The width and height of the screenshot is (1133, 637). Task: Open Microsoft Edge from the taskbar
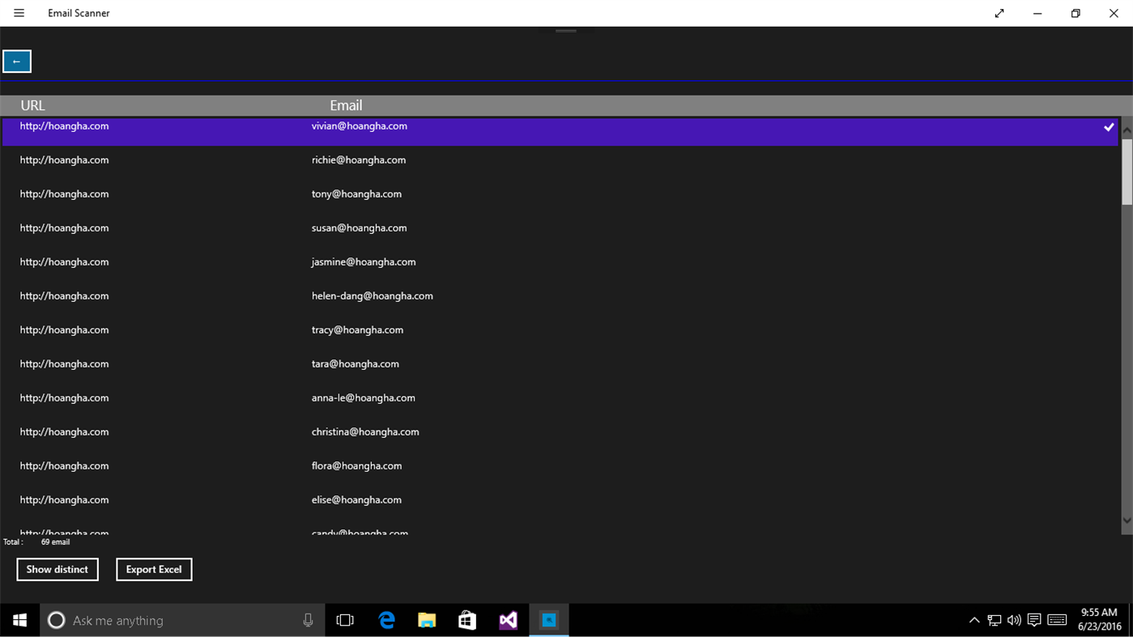[386, 620]
